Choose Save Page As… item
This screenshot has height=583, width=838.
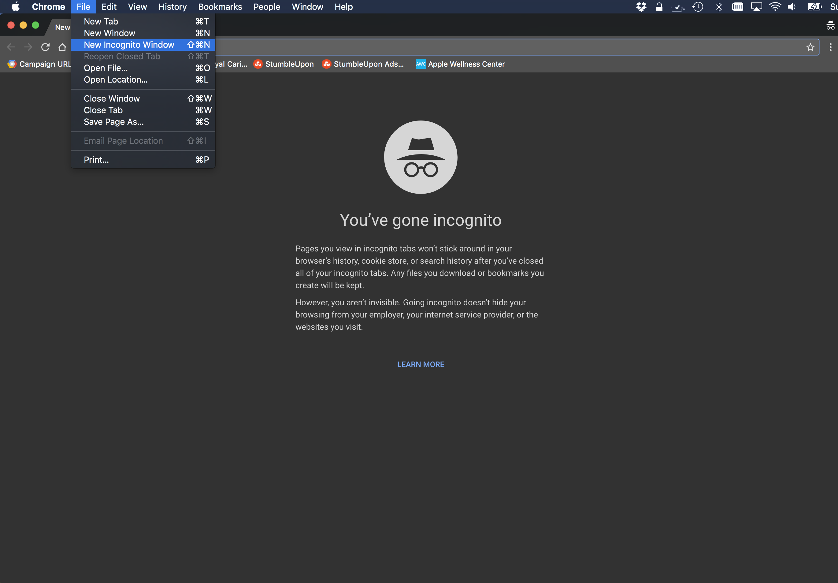pos(143,122)
